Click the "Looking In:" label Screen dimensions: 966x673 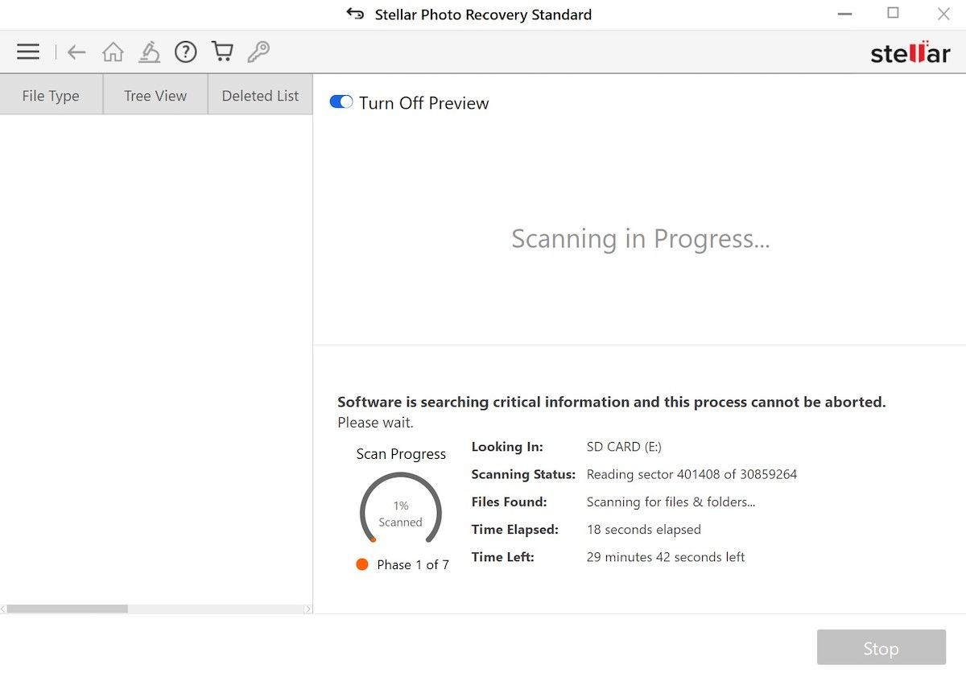tap(507, 447)
